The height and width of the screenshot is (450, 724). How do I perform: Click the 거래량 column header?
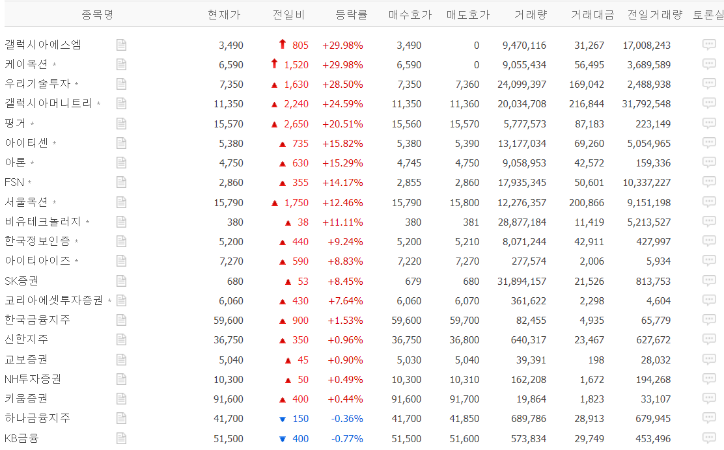click(x=531, y=15)
